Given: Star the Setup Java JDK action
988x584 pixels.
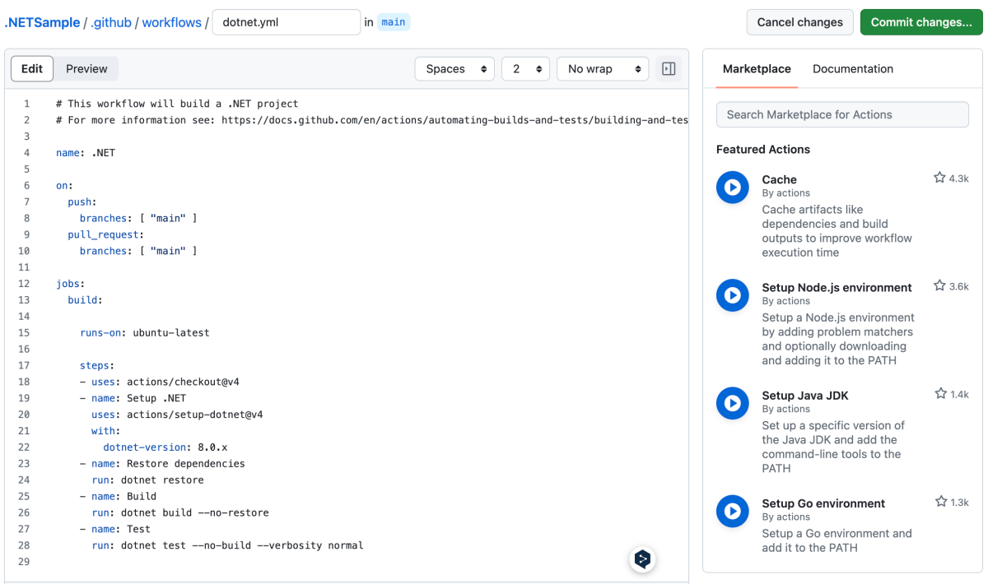Looking at the screenshot, I should tap(940, 394).
